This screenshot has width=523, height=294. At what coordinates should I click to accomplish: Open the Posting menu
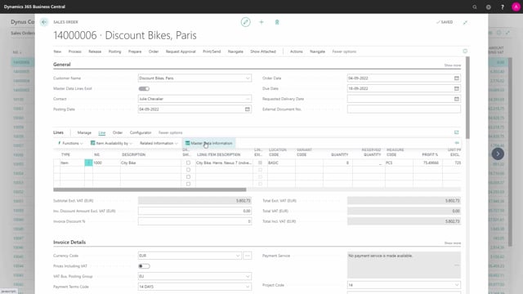pos(114,51)
